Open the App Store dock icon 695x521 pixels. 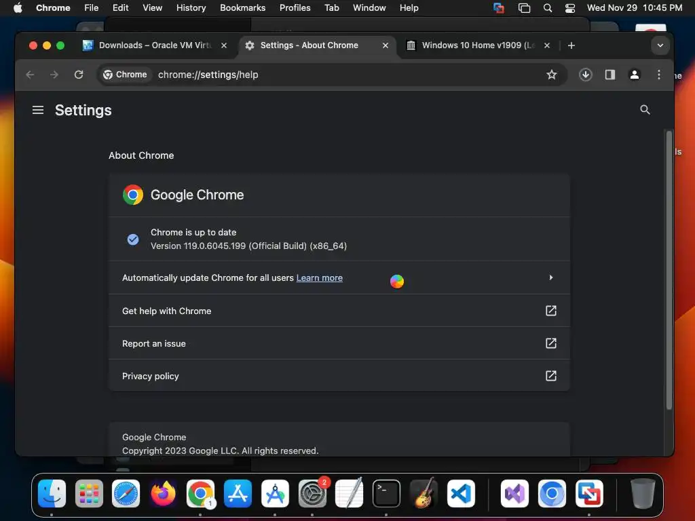[238, 493]
